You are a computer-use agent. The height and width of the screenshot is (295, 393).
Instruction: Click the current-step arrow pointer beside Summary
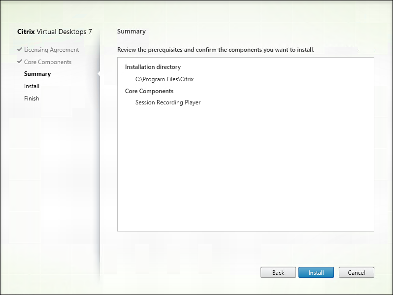(x=99, y=74)
